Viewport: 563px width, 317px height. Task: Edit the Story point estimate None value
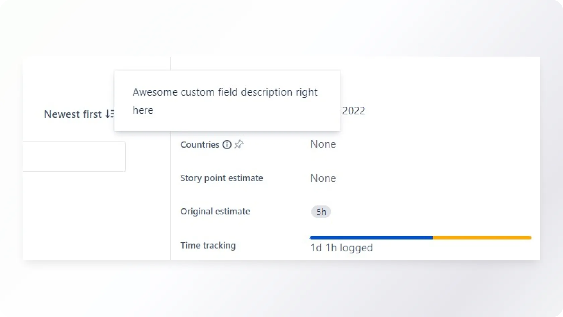click(323, 178)
